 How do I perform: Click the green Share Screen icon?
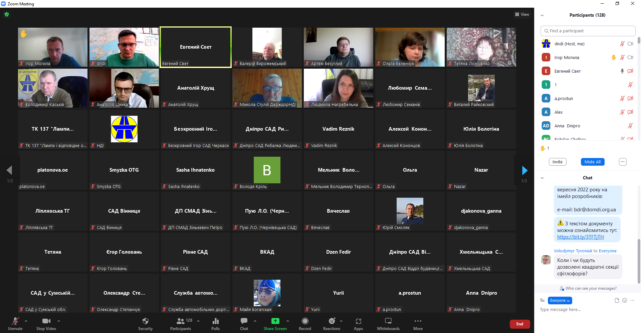pyautogui.click(x=275, y=321)
